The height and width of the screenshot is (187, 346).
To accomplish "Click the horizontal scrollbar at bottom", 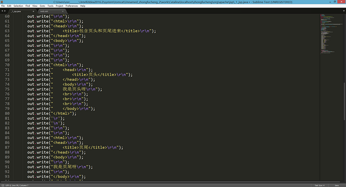I will (x=170, y=182).
